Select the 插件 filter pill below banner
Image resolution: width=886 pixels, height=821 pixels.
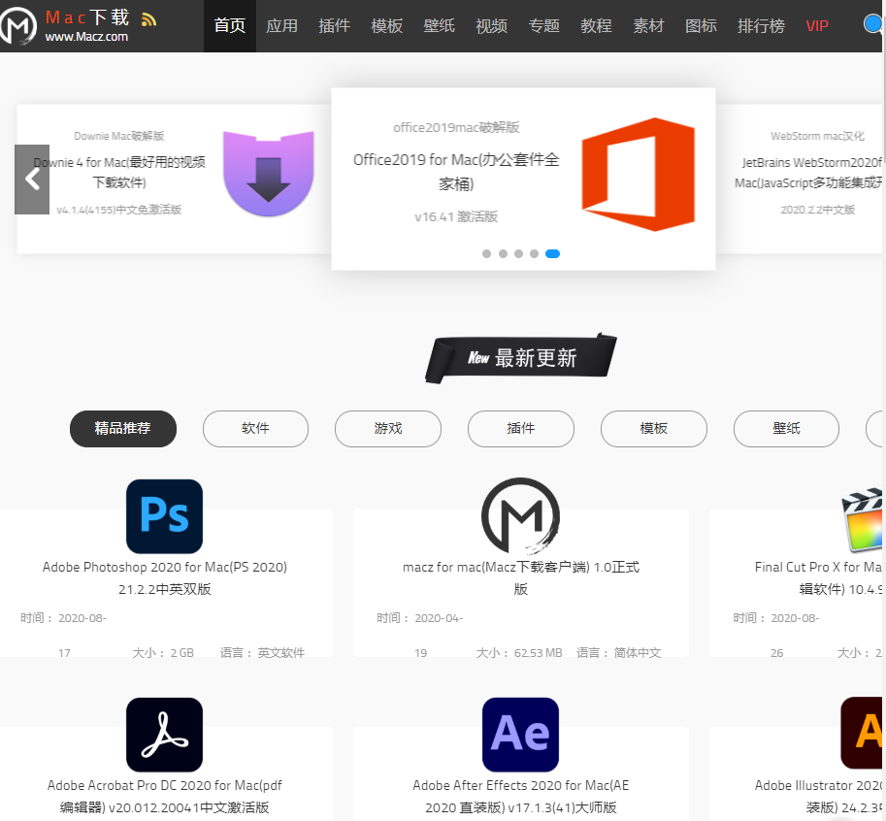click(x=521, y=428)
